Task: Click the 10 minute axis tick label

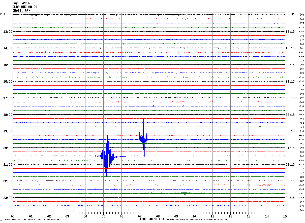Action: [194, 216]
